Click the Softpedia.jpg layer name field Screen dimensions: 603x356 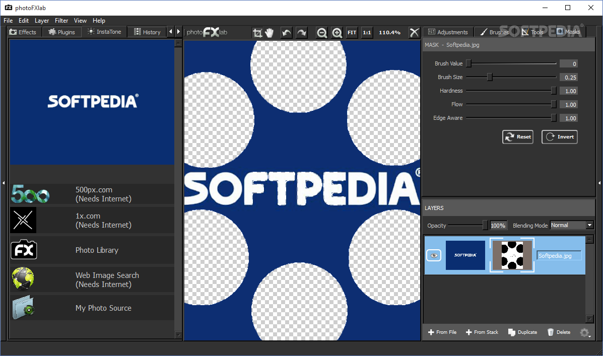[559, 256]
